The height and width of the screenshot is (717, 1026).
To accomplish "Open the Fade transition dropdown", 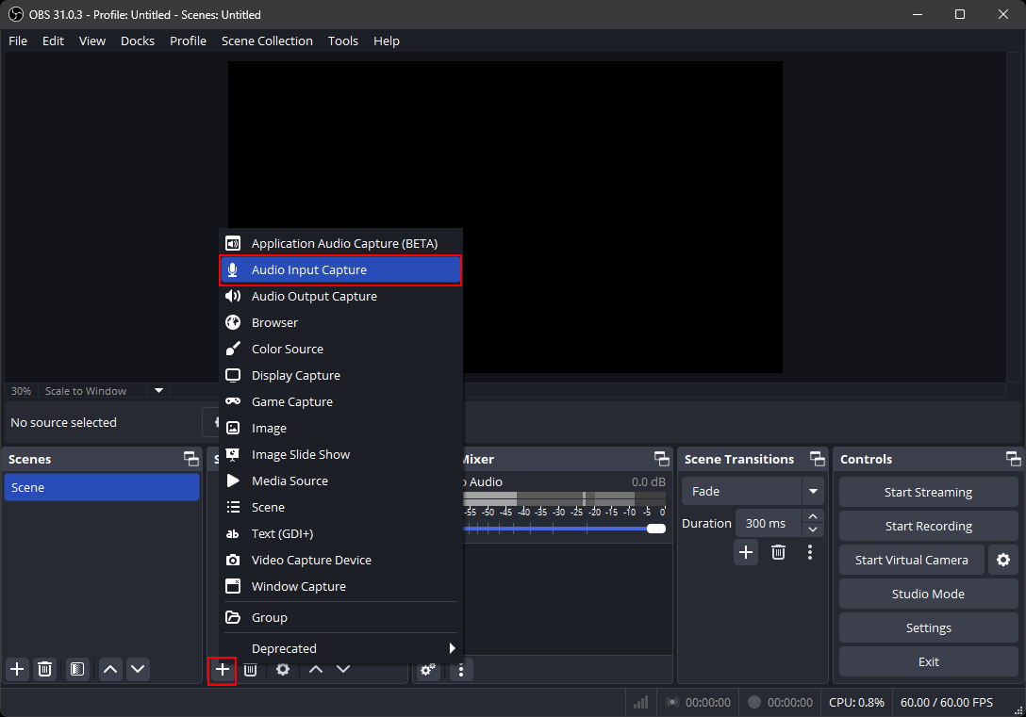I will click(x=813, y=491).
